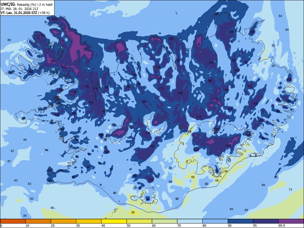This screenshot has height=228, width=304.
Task: Click the map value '93' off the west coast
Action: [x=10, y=73]
